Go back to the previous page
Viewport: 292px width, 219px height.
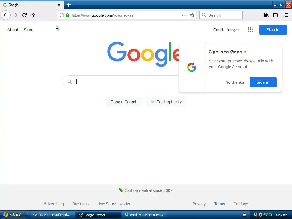pos(6,15)
